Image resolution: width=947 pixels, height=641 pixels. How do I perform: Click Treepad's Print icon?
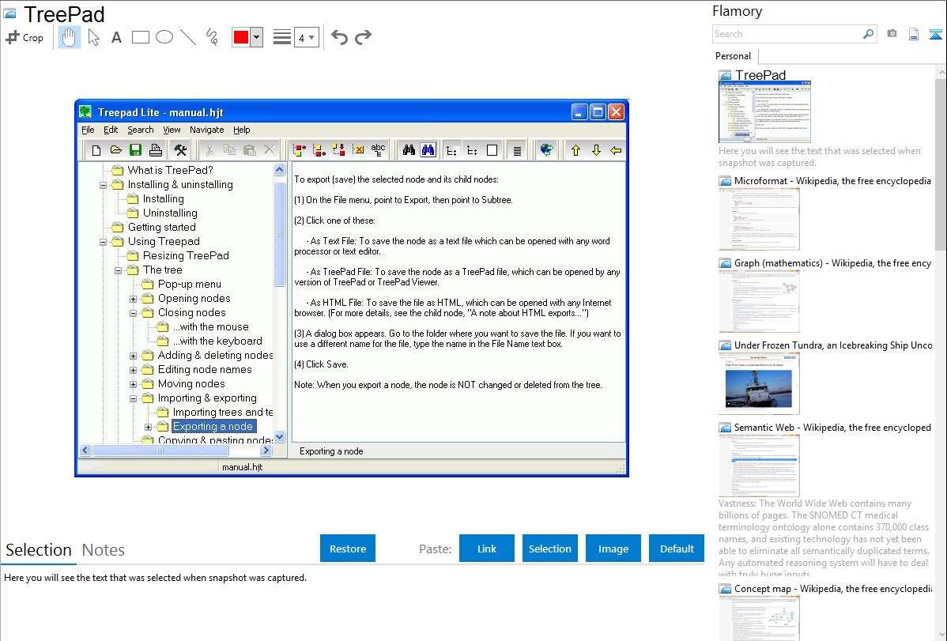[155, 150]
